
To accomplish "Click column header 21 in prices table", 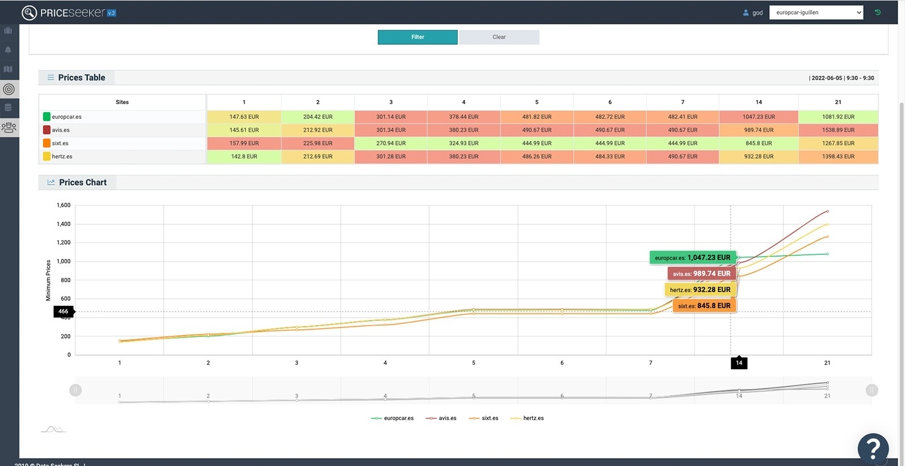I will [x=838, y=102].
